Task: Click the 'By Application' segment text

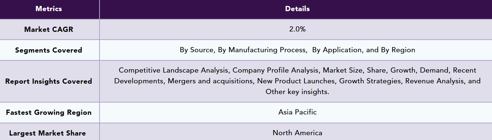Action: pyautogui.click(x=337, y=50)
